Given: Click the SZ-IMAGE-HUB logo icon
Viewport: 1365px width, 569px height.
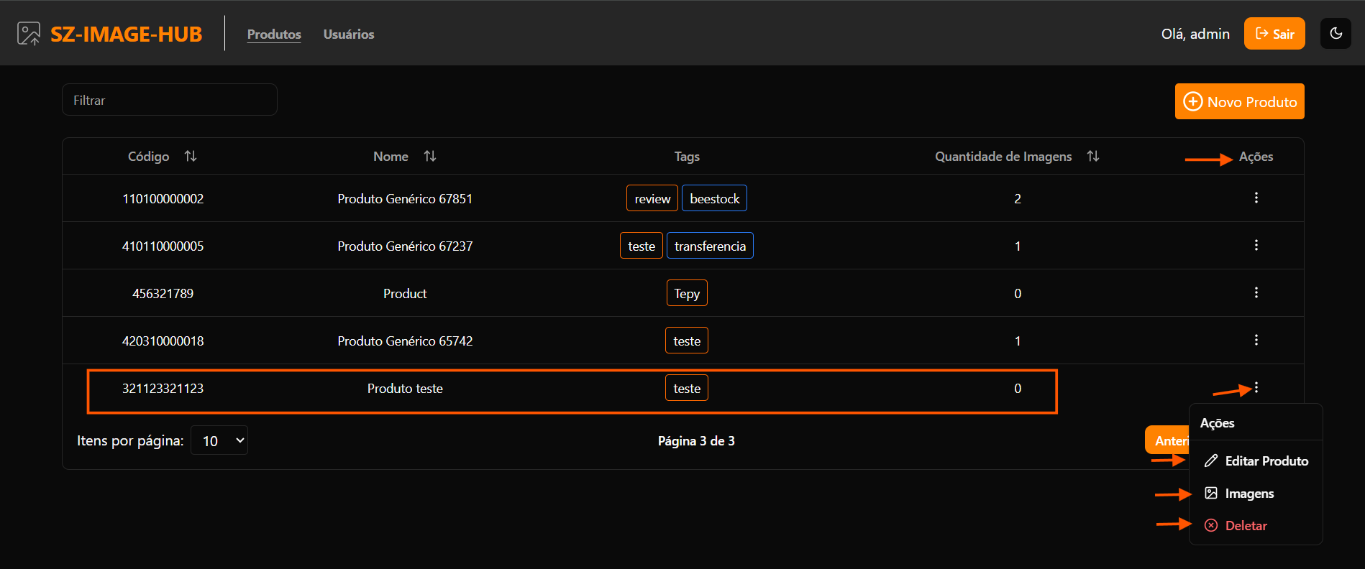Looking at the screenshot, I should click(29, 34).
